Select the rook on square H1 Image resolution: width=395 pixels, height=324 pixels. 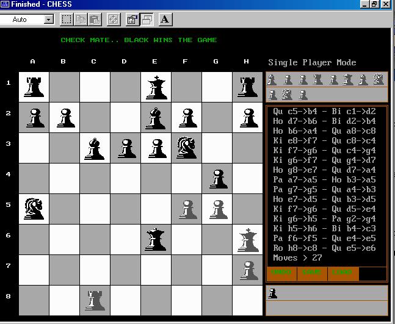(x=247, y=87)
